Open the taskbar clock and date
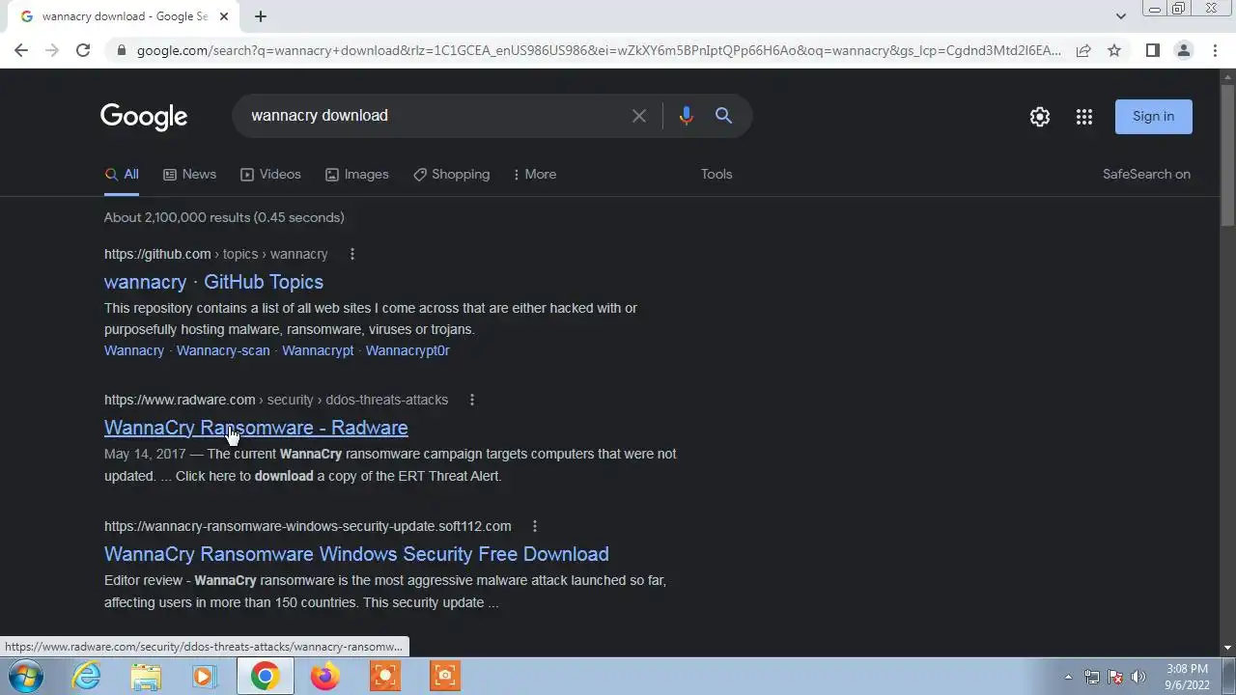This screenshot has height=695, width=1236. tap(1187, 677)
